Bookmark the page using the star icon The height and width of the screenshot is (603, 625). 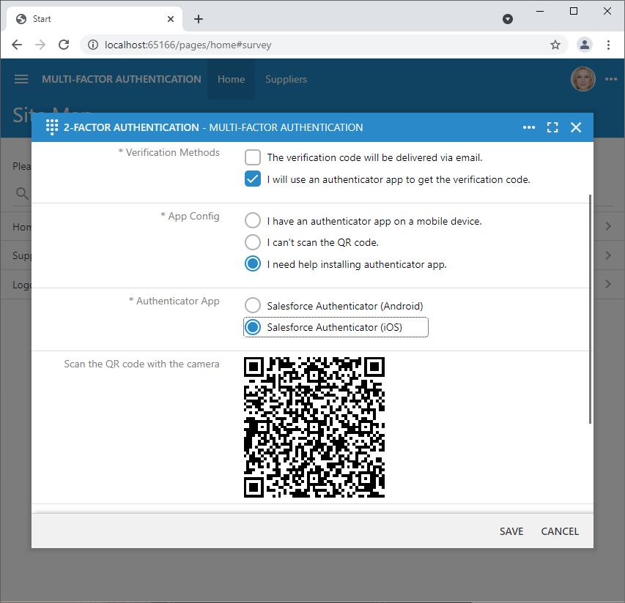555,45
